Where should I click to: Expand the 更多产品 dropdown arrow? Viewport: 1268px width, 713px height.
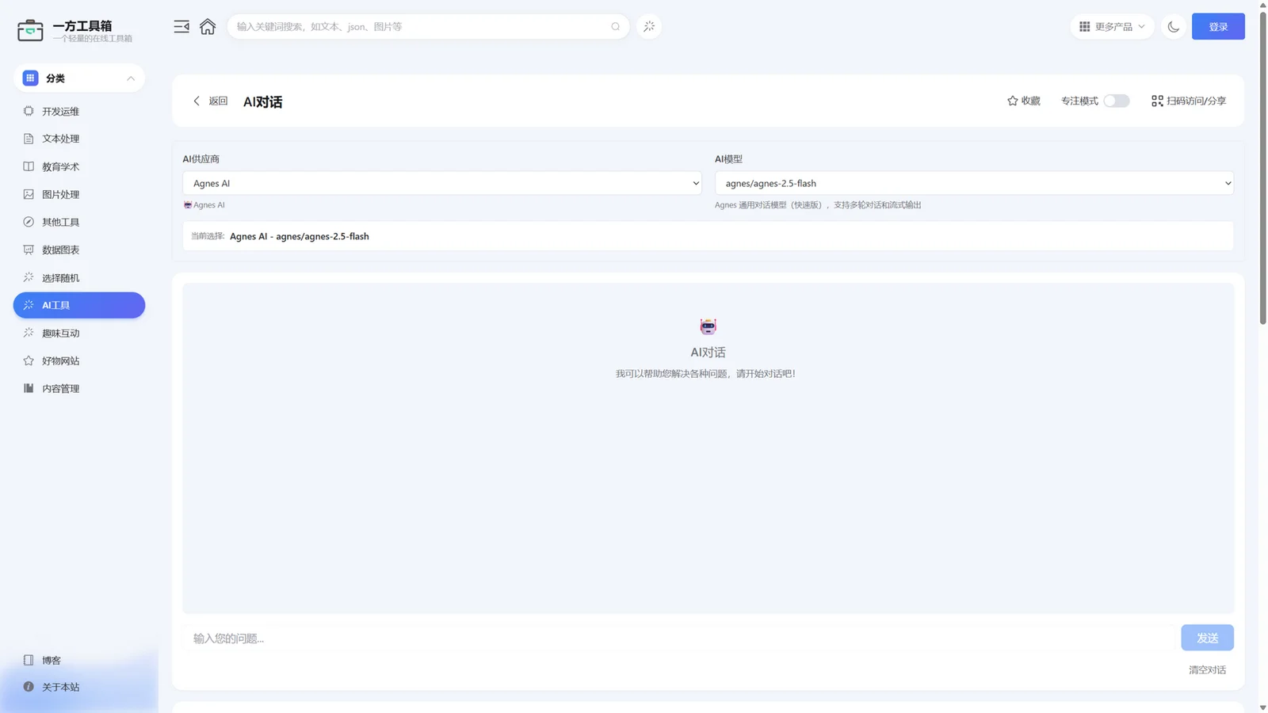coord(1141,26)
